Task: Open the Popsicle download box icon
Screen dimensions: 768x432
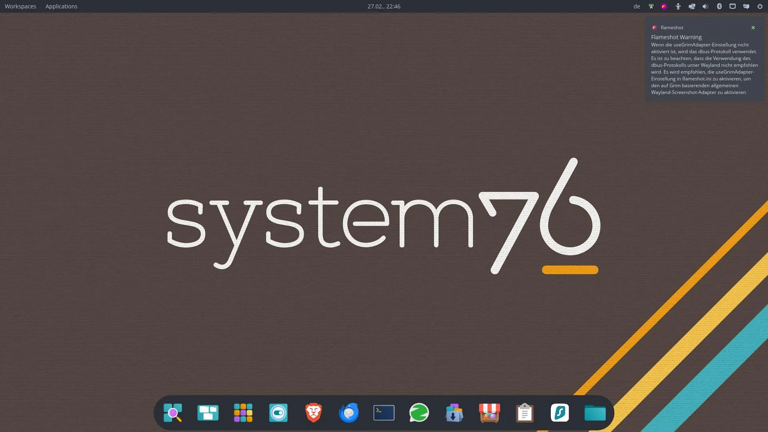Action: coord(454,413)
